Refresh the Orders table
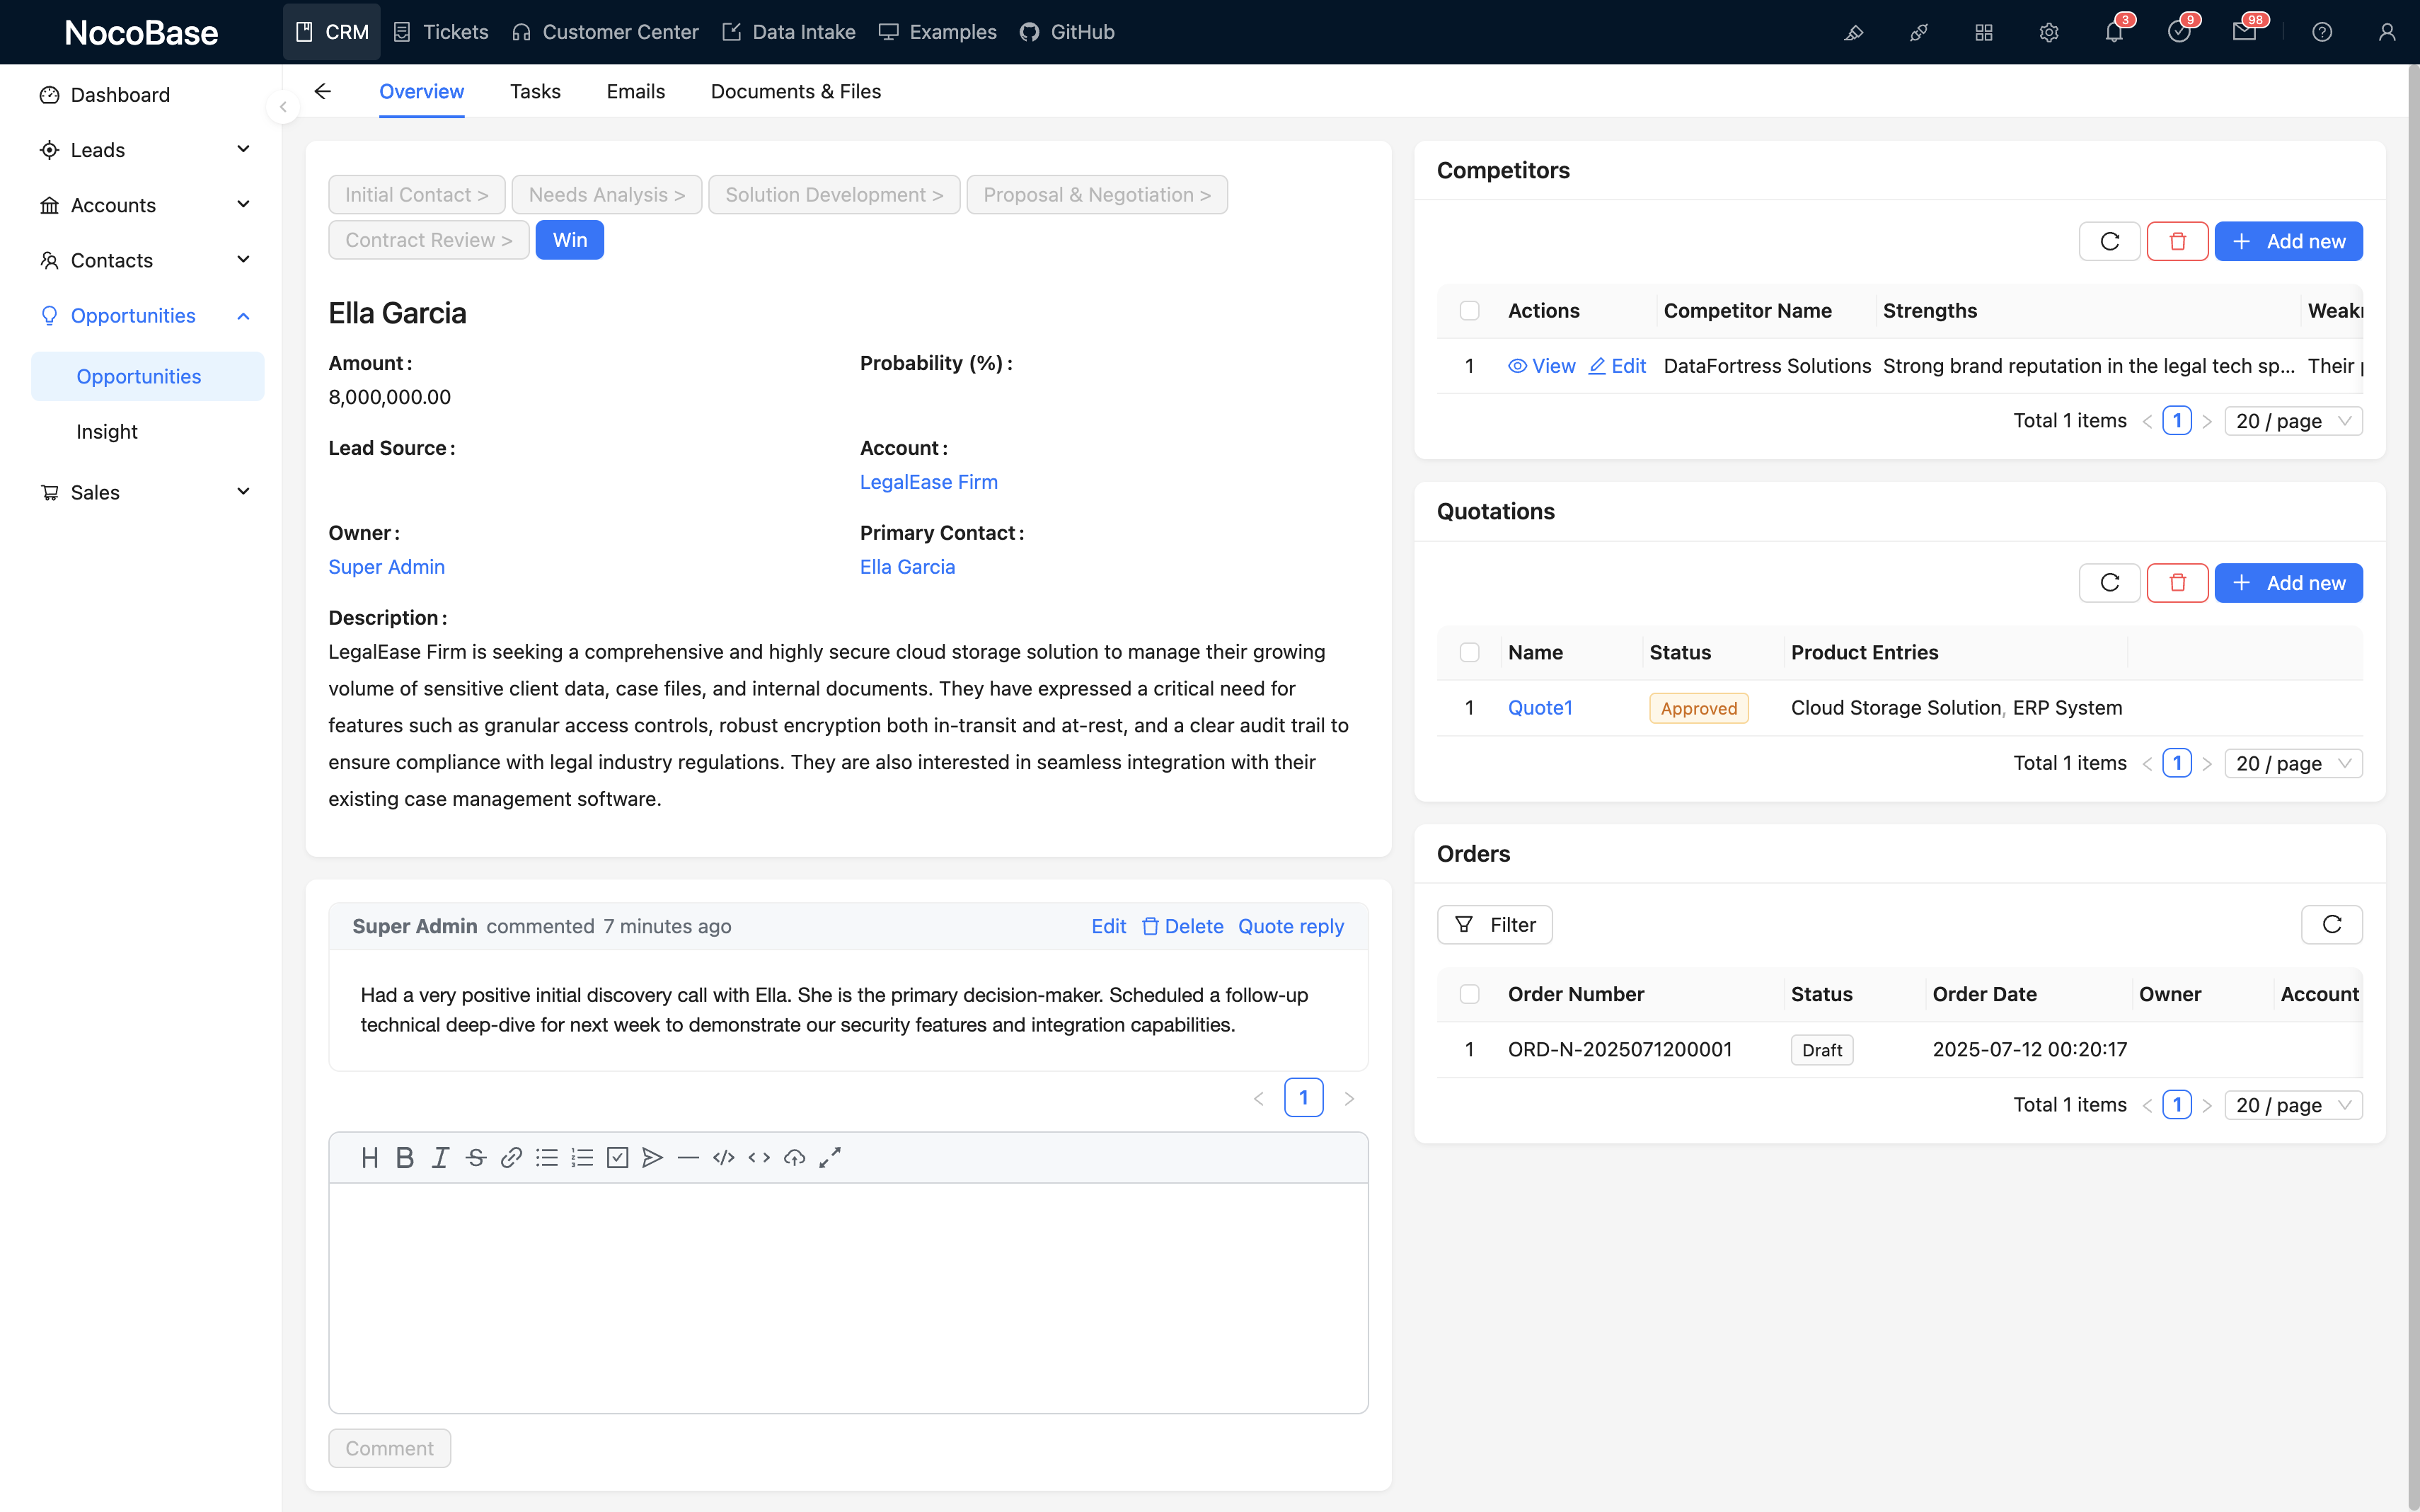This screenshot has height=1512, width=2420. coord(2331,925)
